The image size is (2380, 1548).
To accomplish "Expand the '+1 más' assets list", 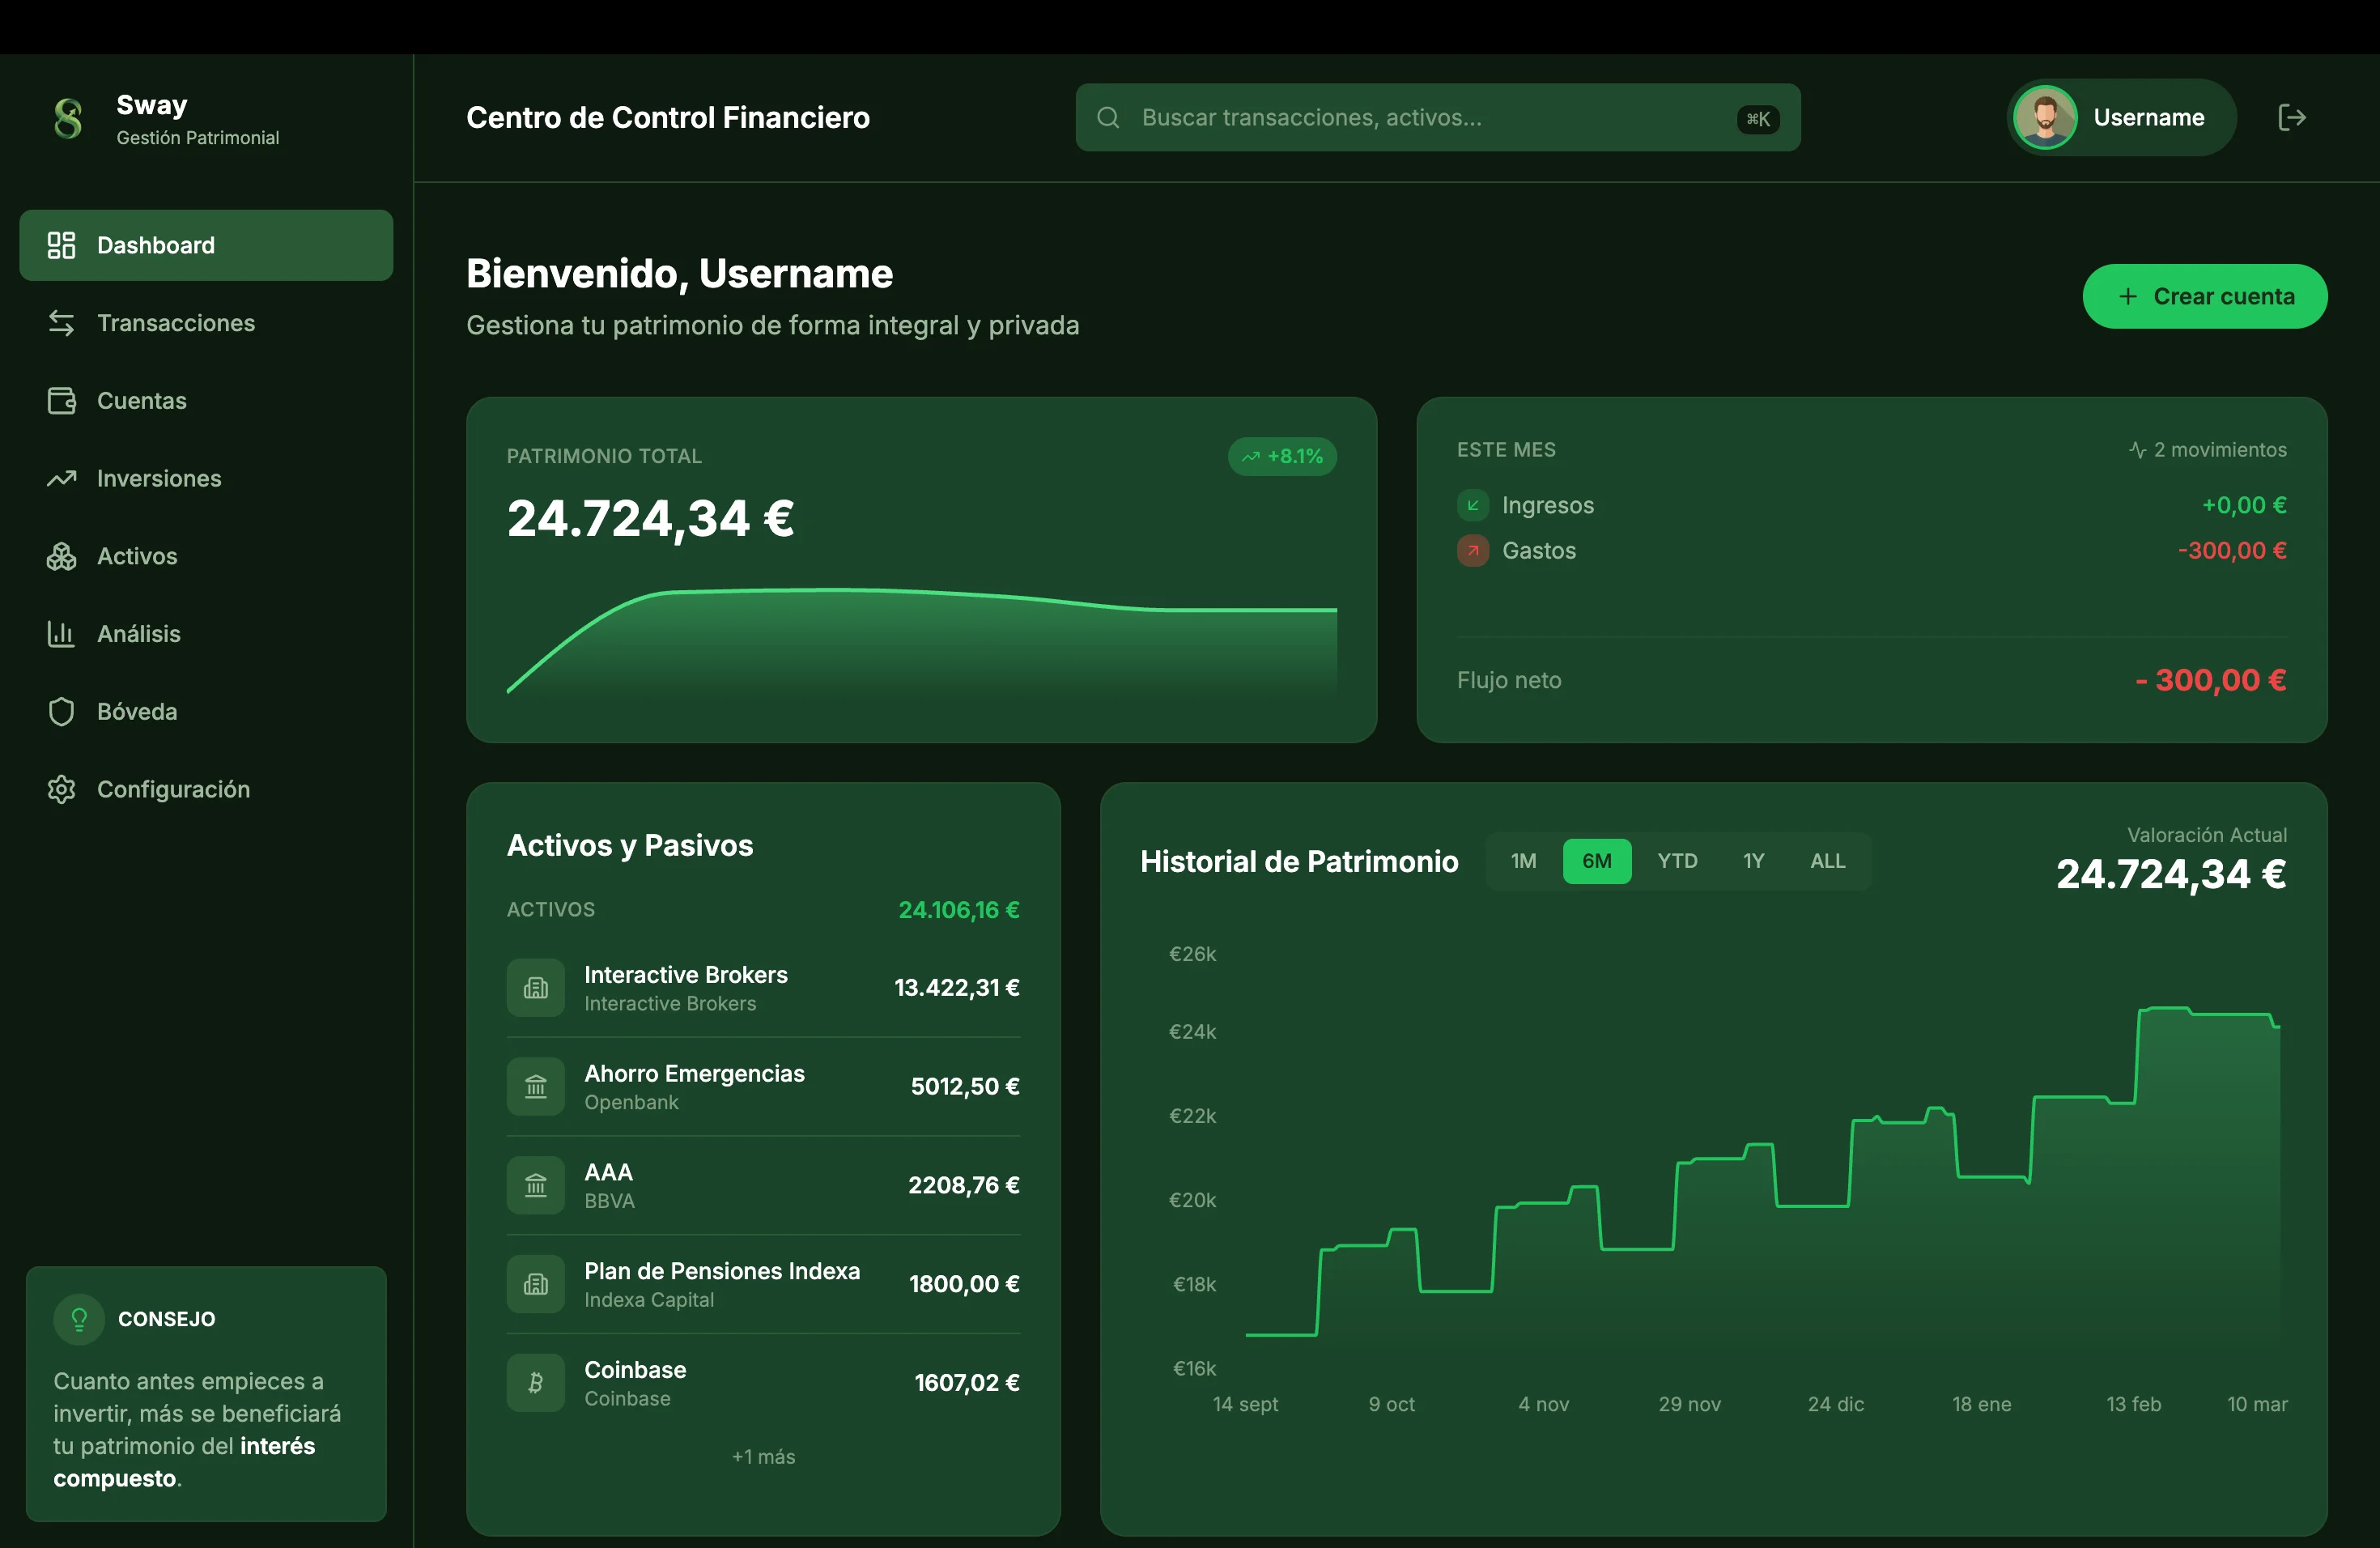I will pyautogui.click(x=763, y=1457).
